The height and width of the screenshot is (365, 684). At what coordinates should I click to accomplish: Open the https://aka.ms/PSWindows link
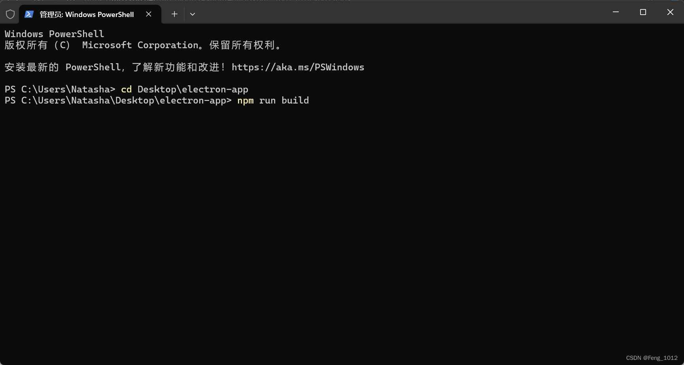298,67
